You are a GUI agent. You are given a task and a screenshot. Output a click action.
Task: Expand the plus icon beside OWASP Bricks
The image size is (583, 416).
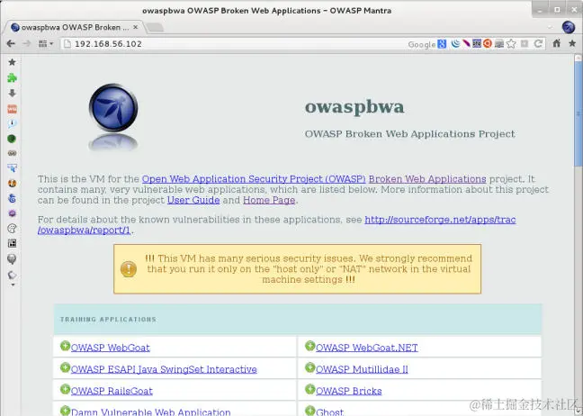[x=310, y=389]
